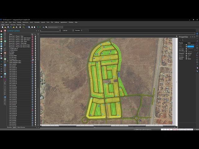Click the Cut scissors toolbar icon
This screenshot has width=199, height=149.
(27, 27)
